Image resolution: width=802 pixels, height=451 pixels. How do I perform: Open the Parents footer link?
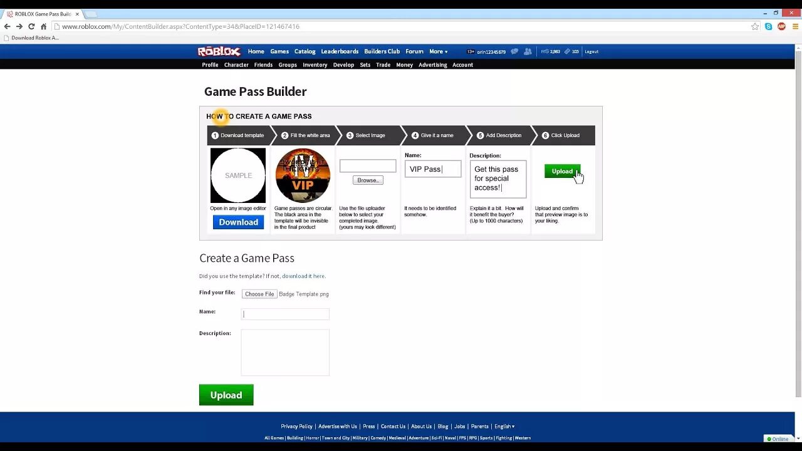pyautogui.click(x=479, y=426)
